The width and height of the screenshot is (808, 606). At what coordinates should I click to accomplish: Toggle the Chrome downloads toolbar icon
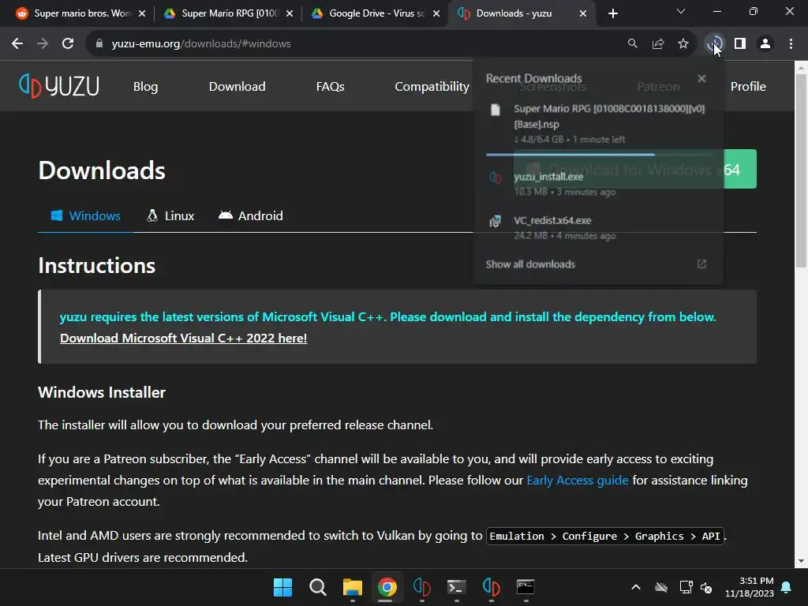[714, 44]
